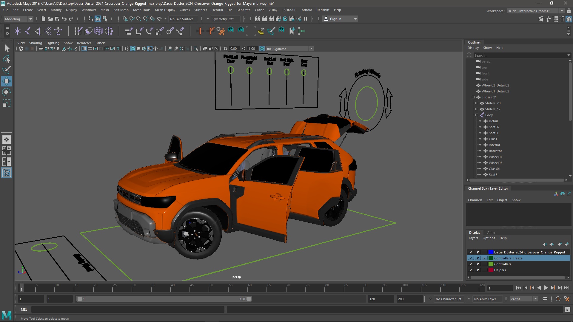Toggle the grid display in viewport toolbar

pos(84,49)
